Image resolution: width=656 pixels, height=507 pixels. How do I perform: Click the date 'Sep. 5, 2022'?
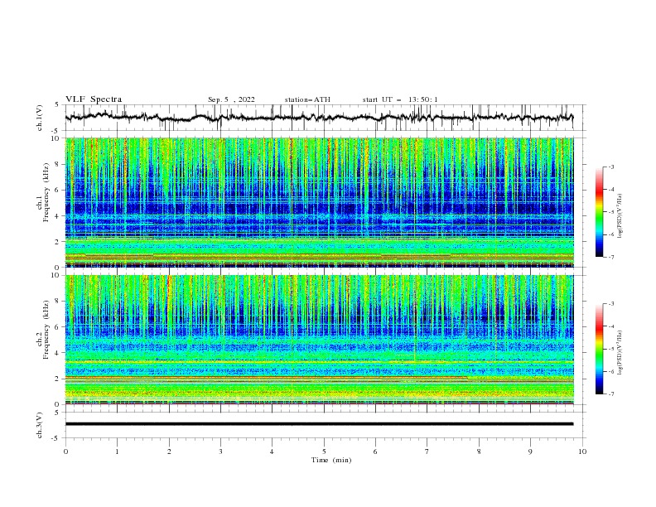[231, 99]
